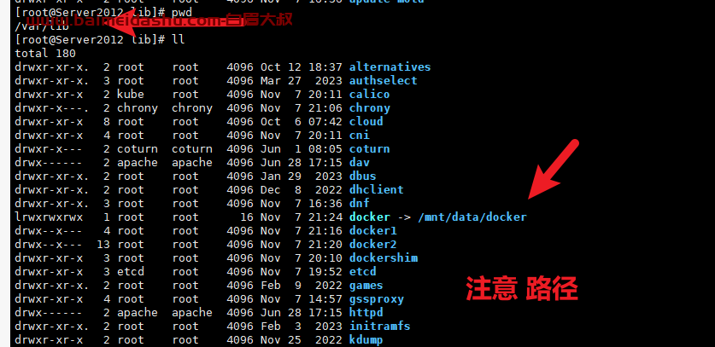715x347 pixels.
Task: Click the red 注意 路径 annotation text
Action: click(522, 289)
